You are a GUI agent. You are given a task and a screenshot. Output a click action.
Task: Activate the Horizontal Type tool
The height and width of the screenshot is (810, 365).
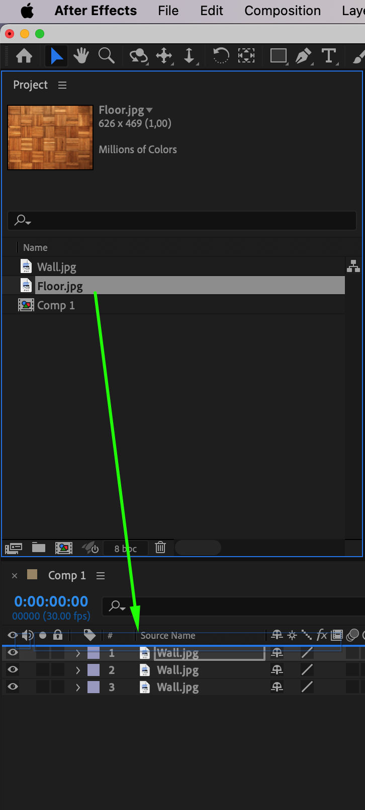point(329,55)
